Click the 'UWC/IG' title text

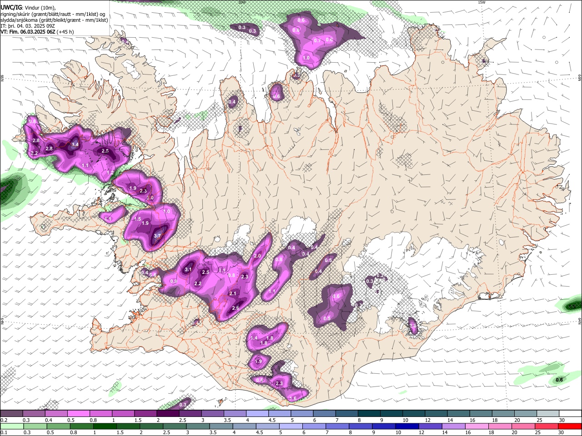[x=11, y=8]
